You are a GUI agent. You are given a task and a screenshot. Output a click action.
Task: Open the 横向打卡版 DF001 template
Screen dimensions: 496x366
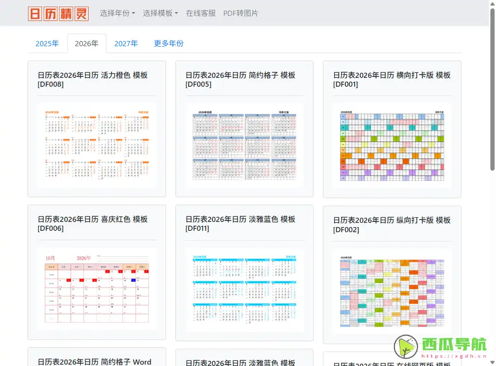pos(391,80)
